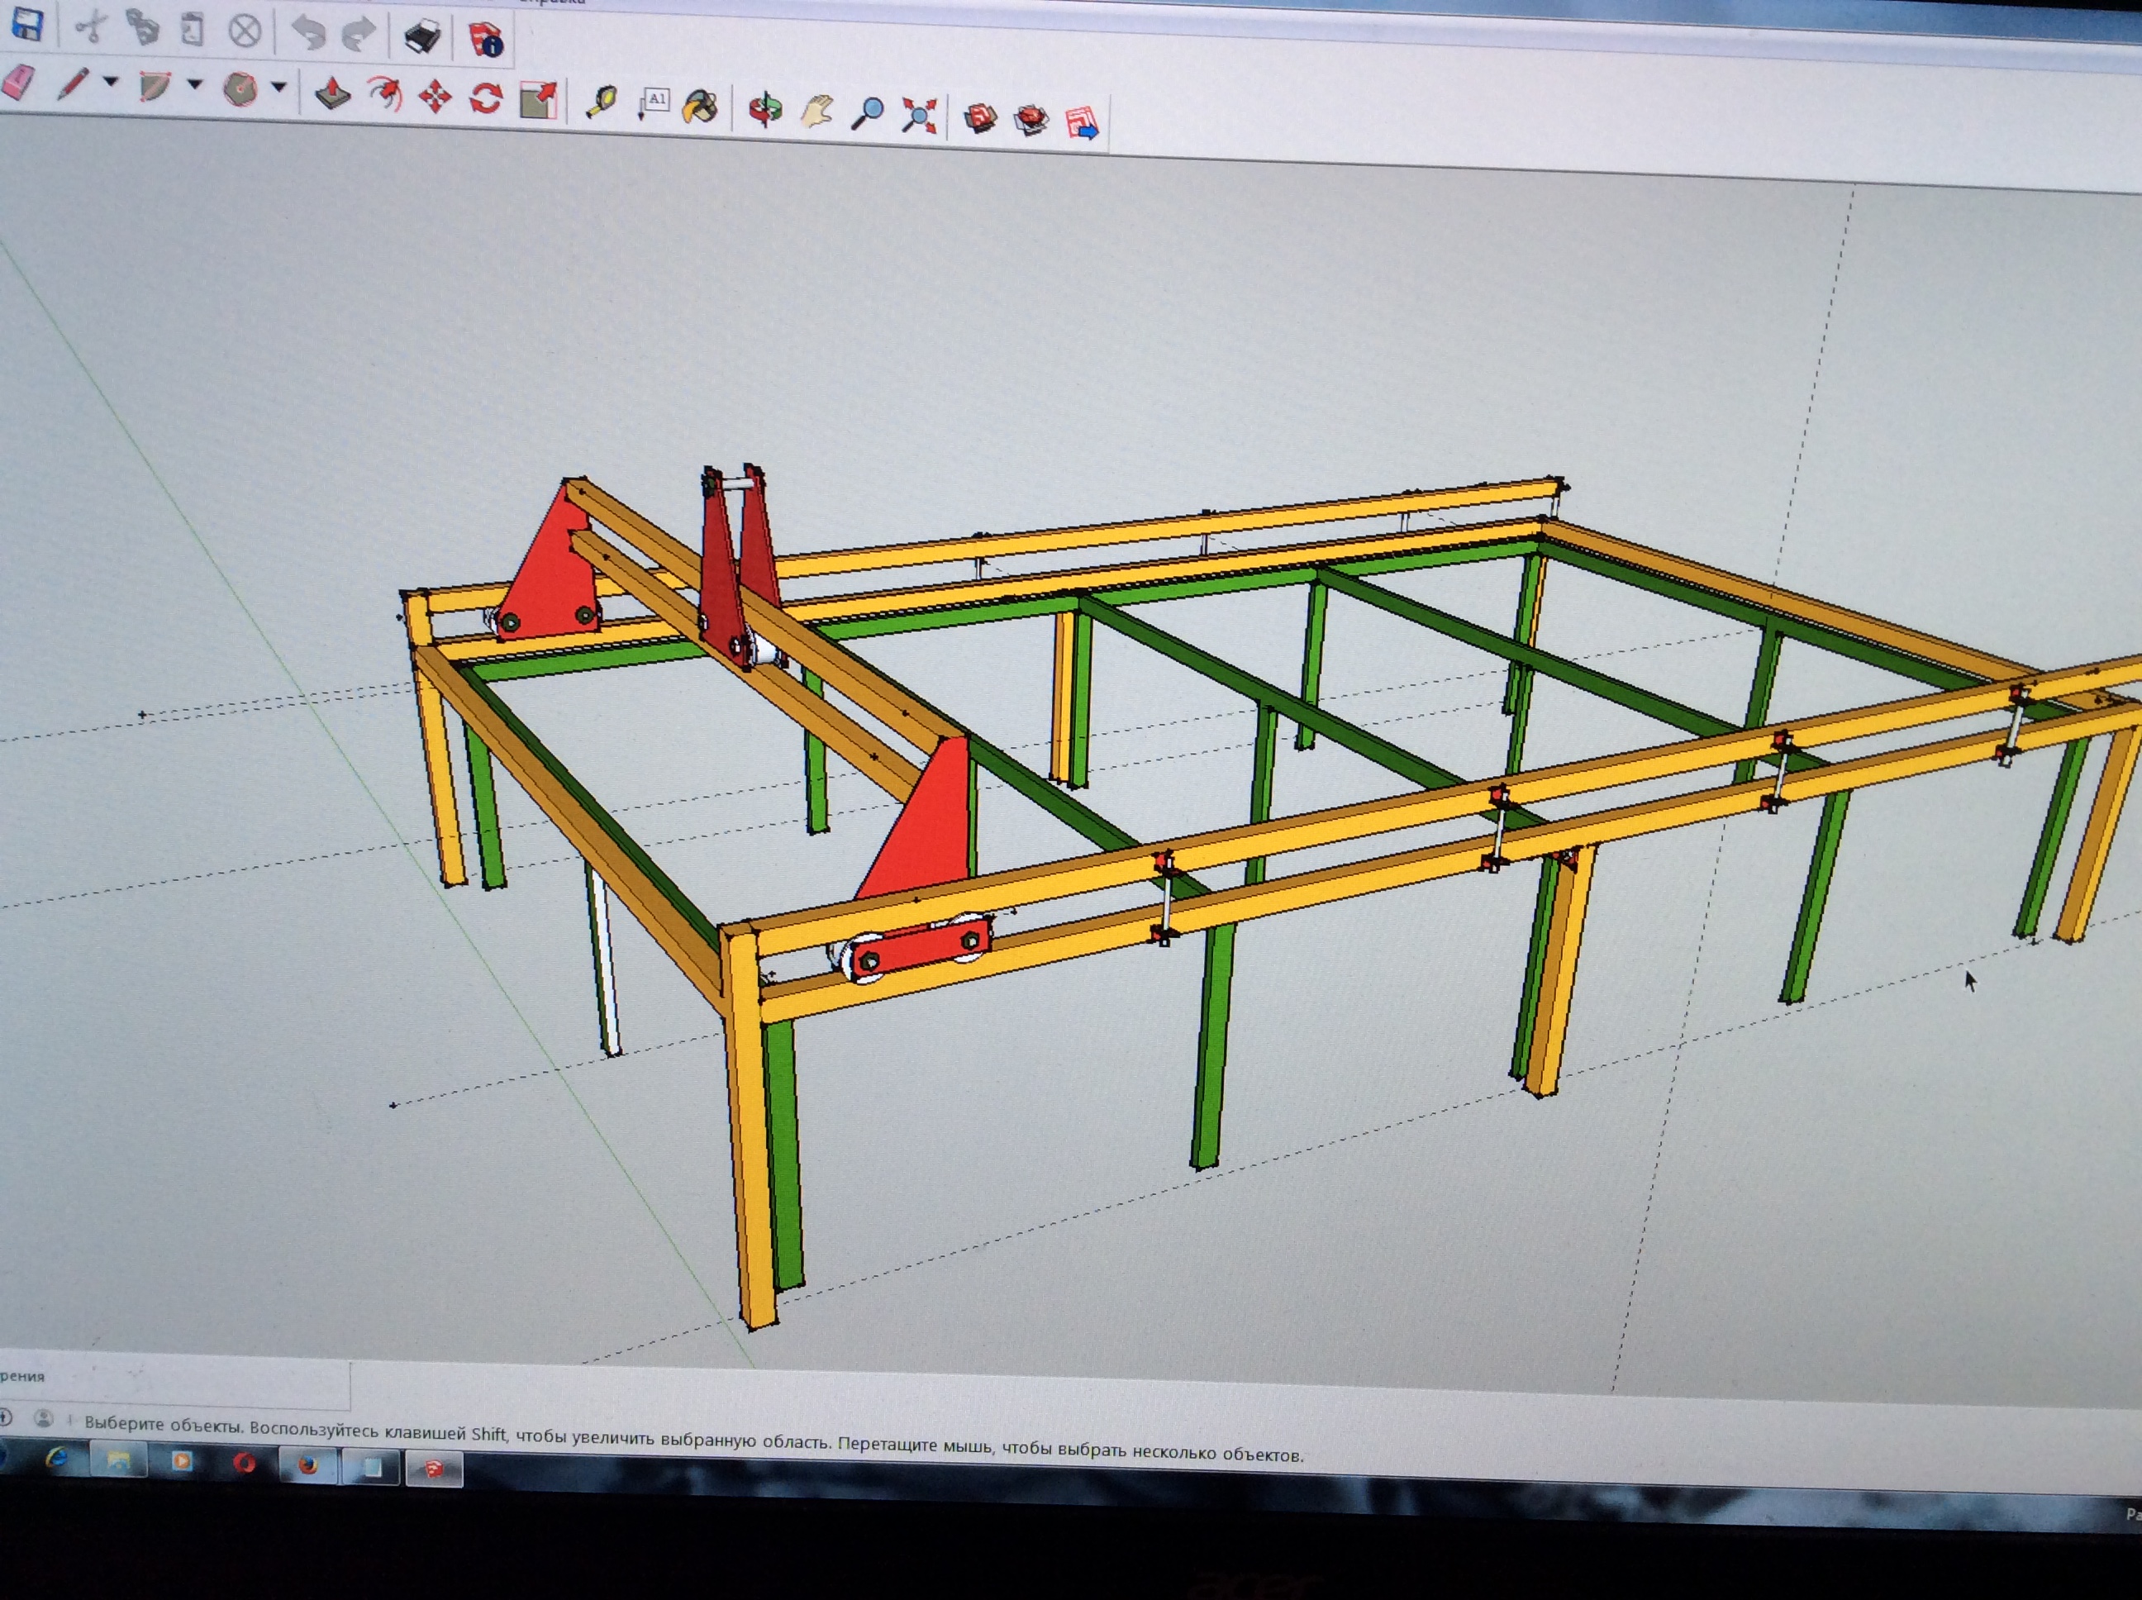2142x1600 pixels.
Task: Open Firefox from the taskbar
Action: click(x=308, y=1464)
